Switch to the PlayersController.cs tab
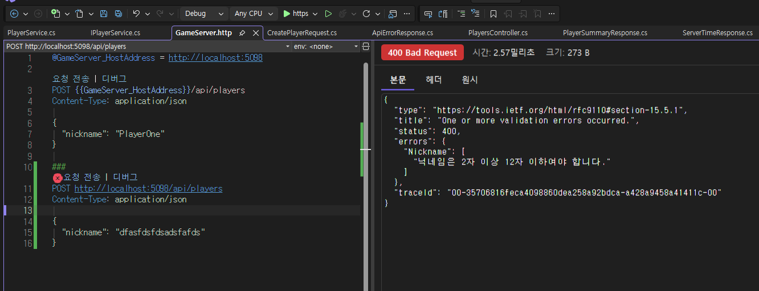759x291 pixels. click(498, 33)
